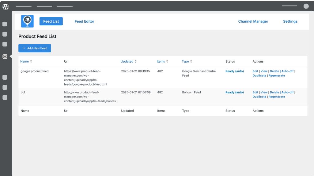Click the user avatar in admin bar

click(306, 6)
